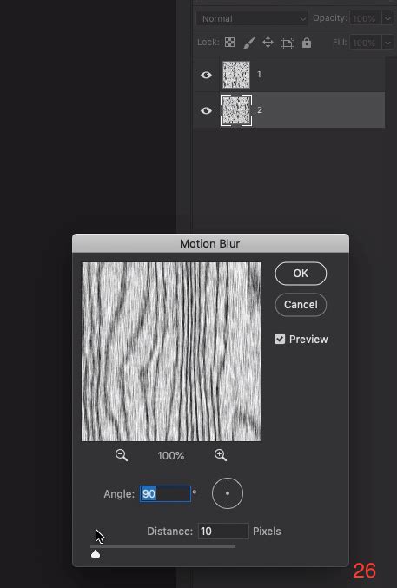Click the Opacity value field

(x=366, y=18)
